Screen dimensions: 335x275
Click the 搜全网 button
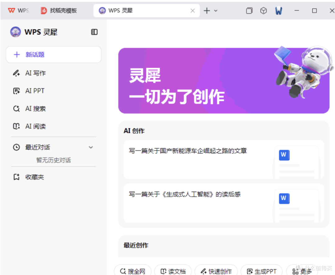(133, 271)
